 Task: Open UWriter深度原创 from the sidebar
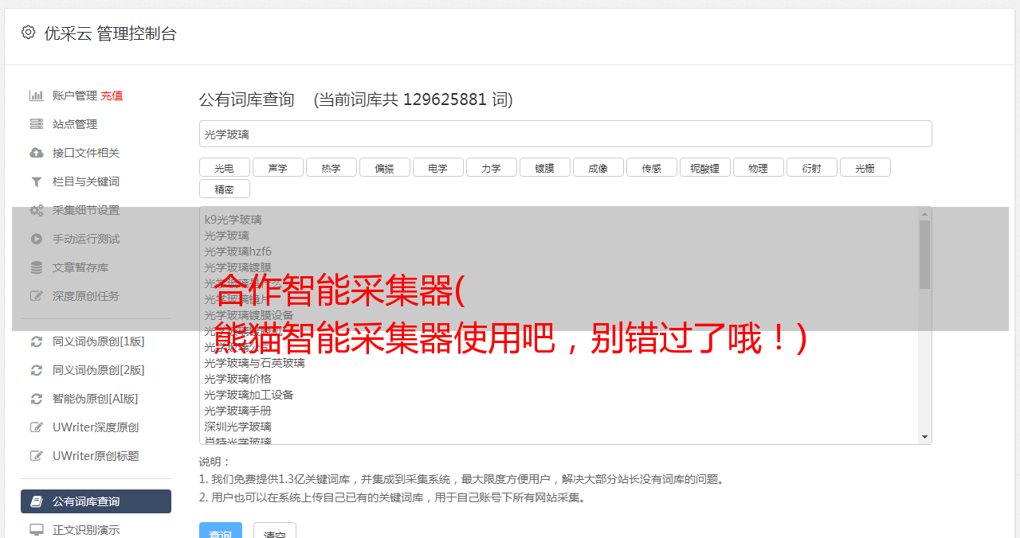96,427
